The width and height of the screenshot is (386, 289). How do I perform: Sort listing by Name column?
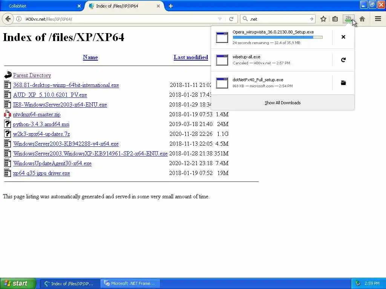[90, 57]
